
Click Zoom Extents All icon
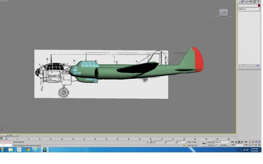259,142
